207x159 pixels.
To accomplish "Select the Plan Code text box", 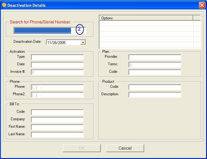I will coord(155,72).
